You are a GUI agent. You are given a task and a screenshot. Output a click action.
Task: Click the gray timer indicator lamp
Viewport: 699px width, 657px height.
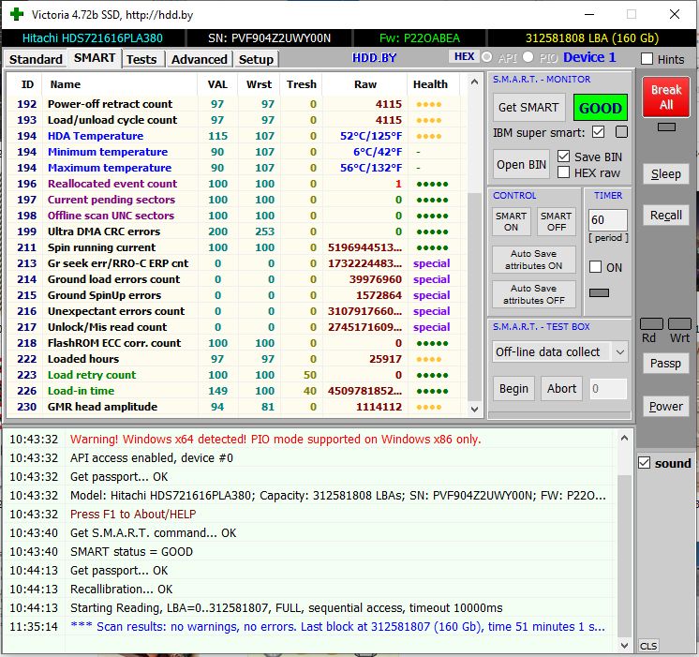pos(599,292)
